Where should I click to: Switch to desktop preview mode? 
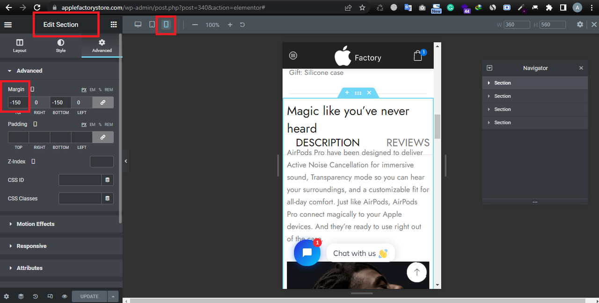pos(138,24)
